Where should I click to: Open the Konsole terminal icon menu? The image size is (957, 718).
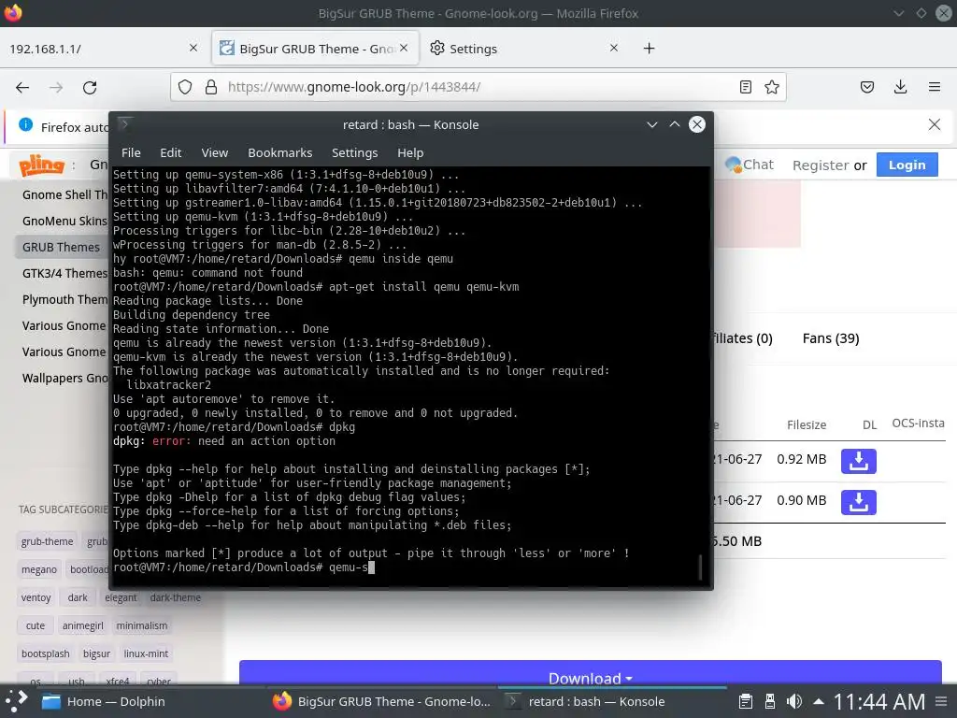click(124, 124)
